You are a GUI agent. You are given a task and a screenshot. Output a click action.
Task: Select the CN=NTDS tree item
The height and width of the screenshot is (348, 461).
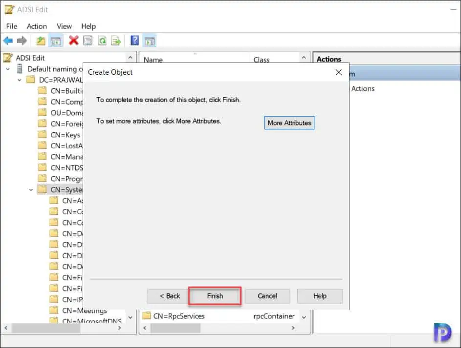[x=66, y=168]
